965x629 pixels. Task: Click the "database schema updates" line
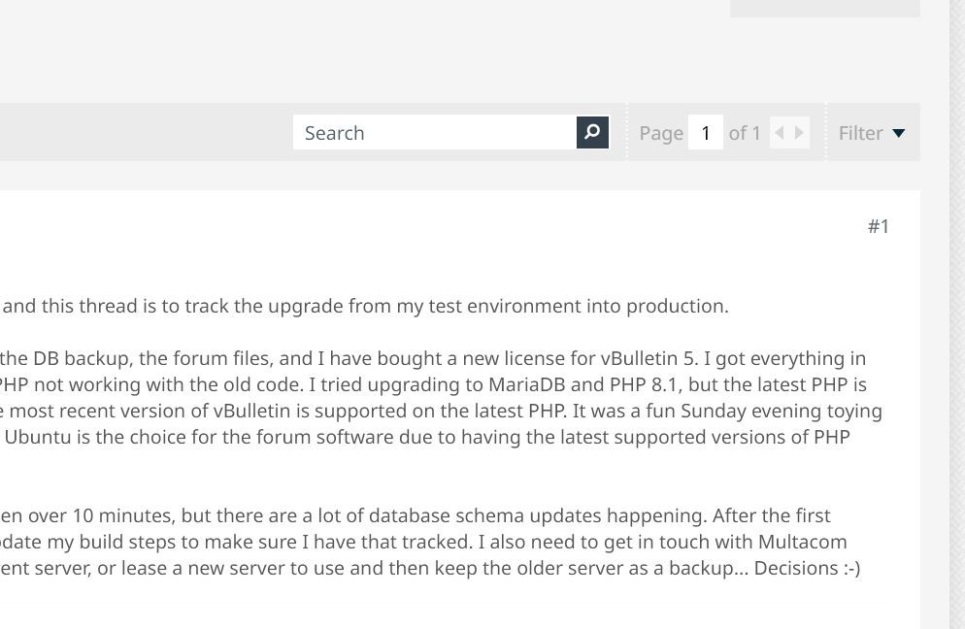click(x=416, y=515)
